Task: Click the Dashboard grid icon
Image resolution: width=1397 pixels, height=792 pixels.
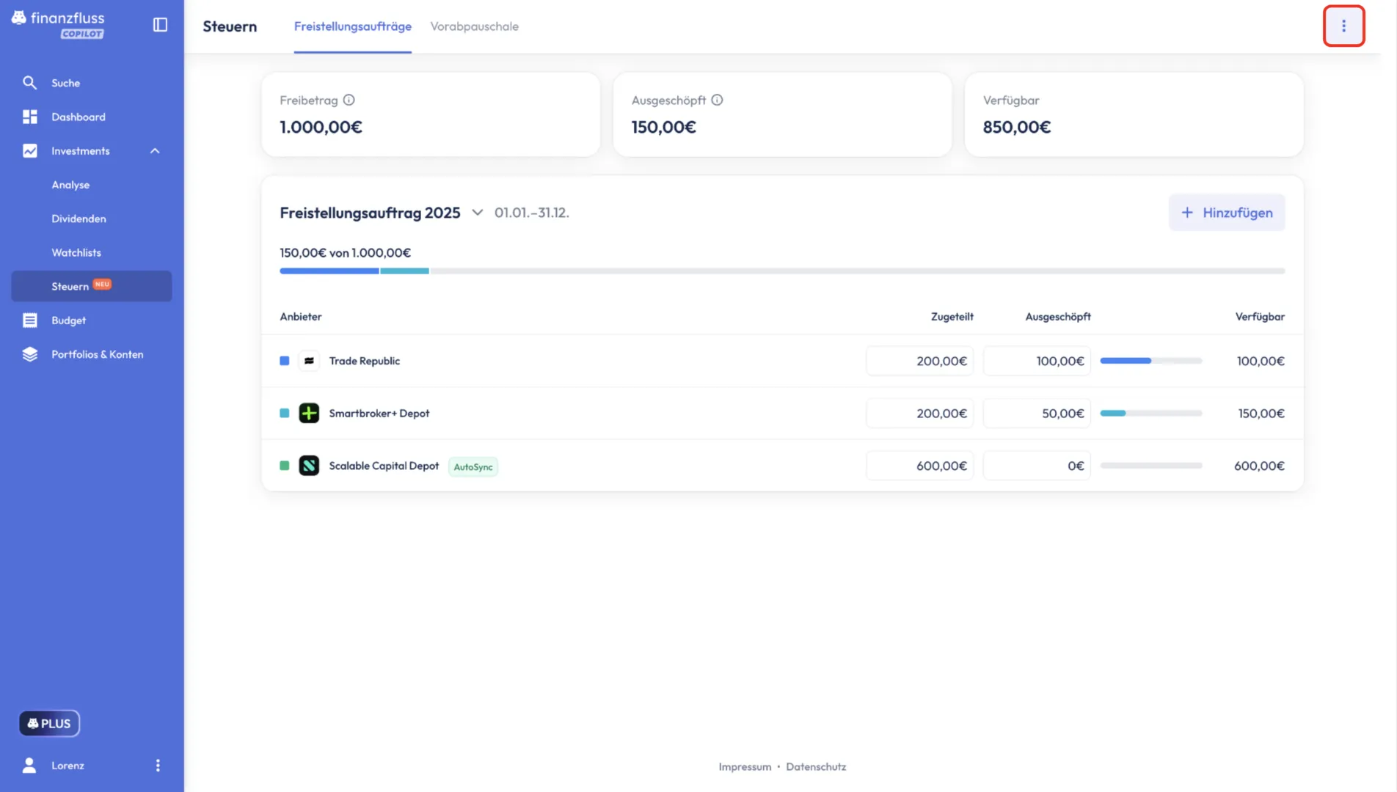Action: pyautogui.click(x=29, y=117)
